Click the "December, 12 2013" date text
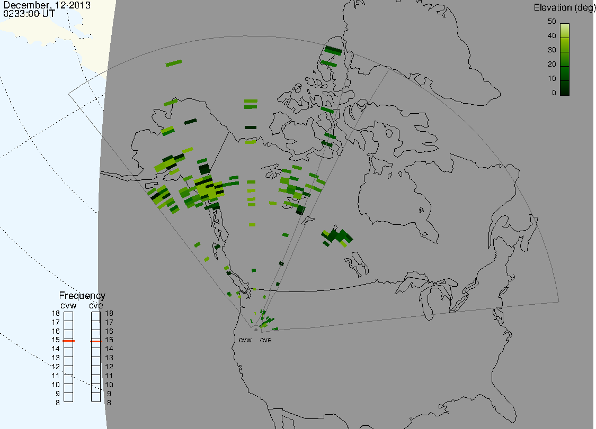Image resolution: width=596 pixels, height=429 pixels. (x=47, y=5)
